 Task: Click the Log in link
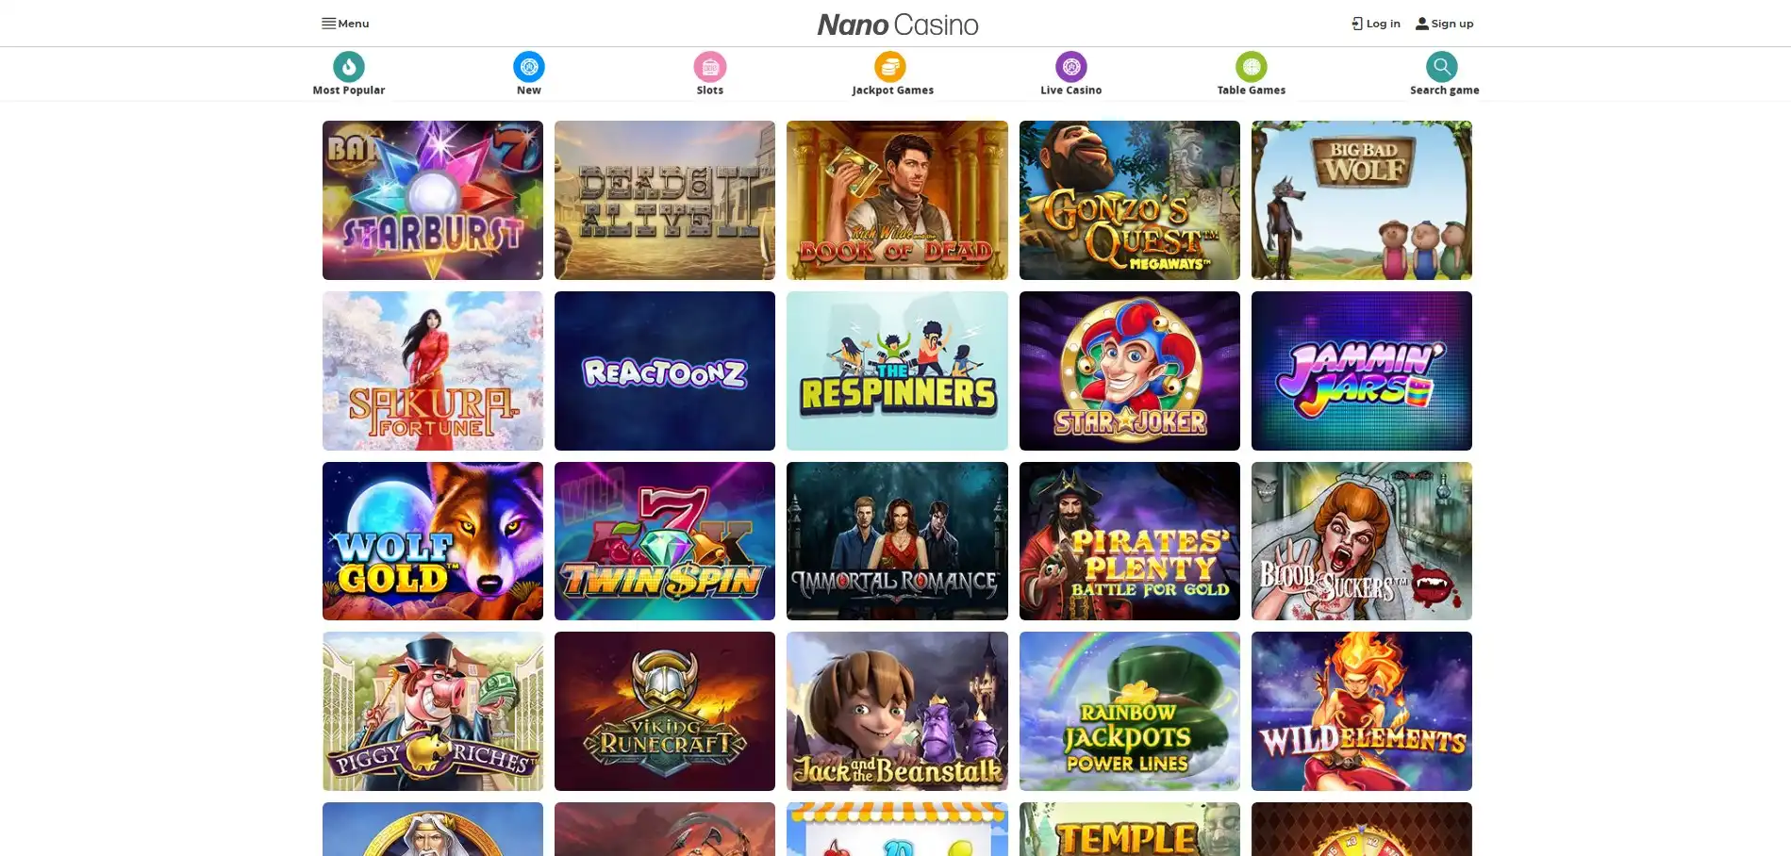pos(1376,24)
